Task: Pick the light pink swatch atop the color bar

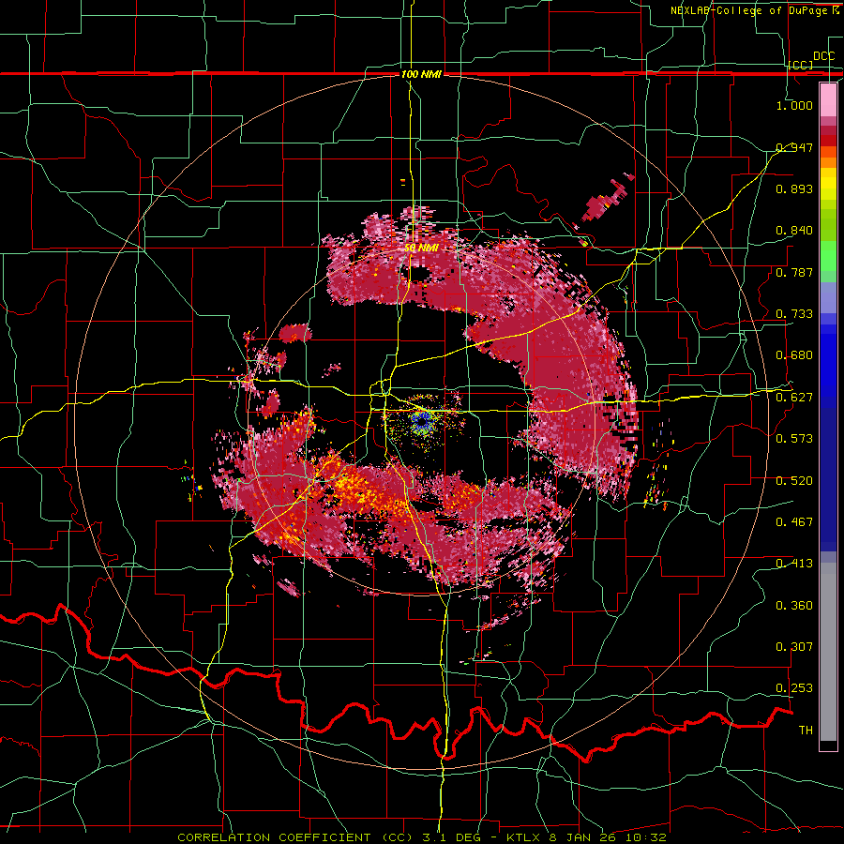Action: coord(828,100)
